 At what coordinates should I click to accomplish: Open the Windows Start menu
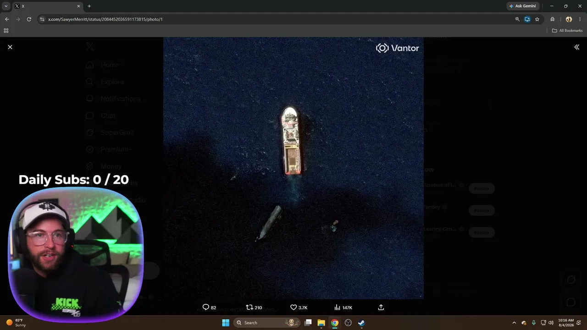[x=226, y=323]
